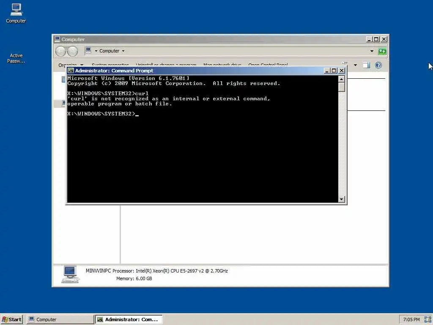
Task: Click the 'curl' is not recognized error line
Action: 169,99
